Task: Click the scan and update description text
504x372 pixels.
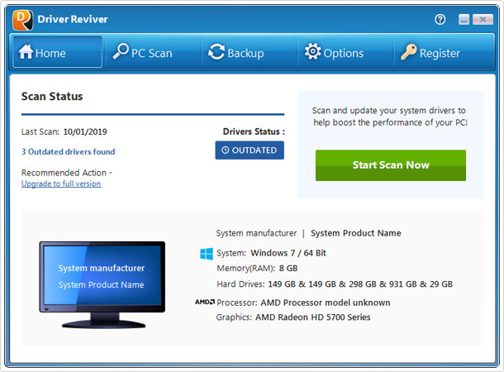Action: tap(390, 117)
